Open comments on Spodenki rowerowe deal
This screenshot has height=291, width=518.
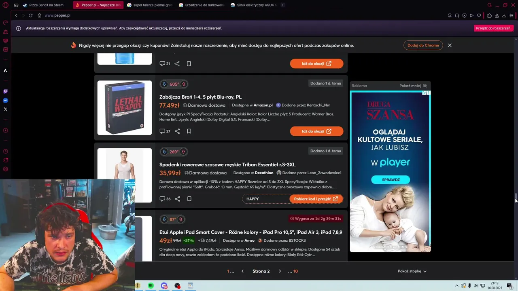click(165, 199)
